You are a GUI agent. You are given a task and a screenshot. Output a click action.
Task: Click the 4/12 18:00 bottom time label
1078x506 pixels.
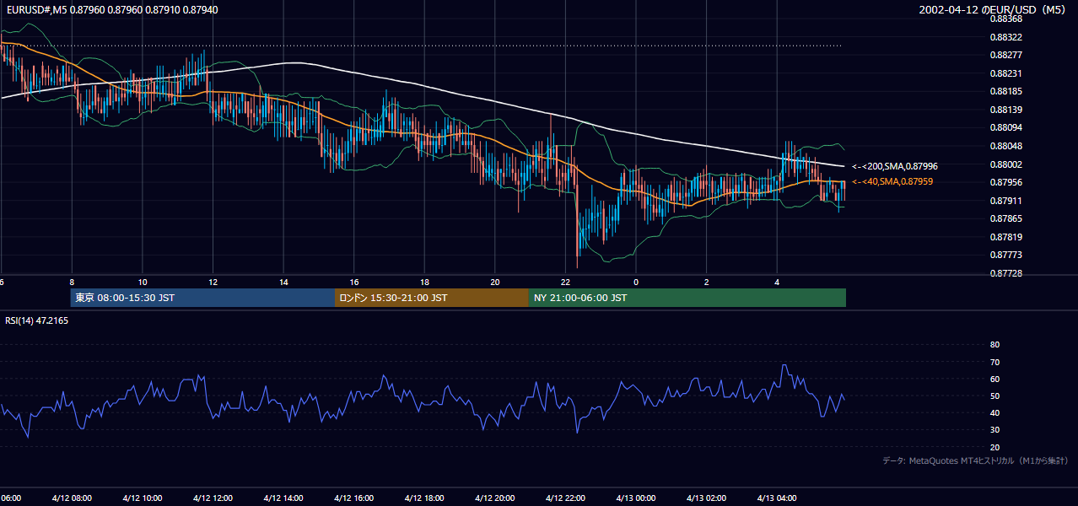[x=424, y=498]
